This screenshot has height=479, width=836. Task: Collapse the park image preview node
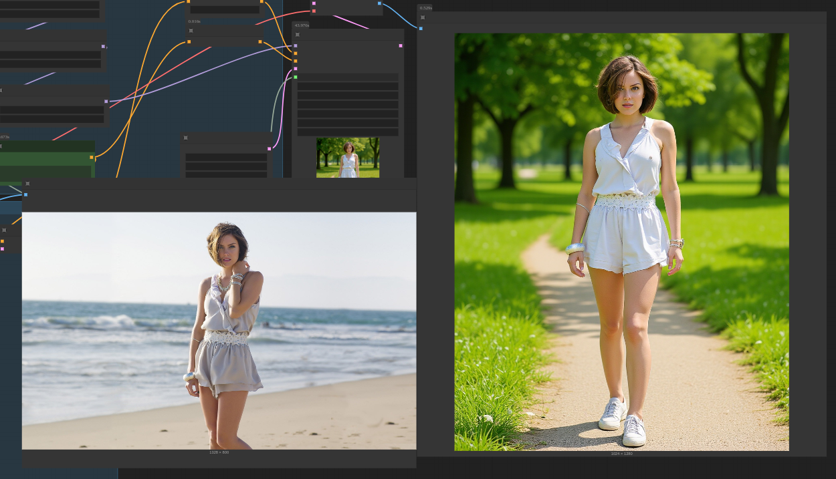coord(423,17)
